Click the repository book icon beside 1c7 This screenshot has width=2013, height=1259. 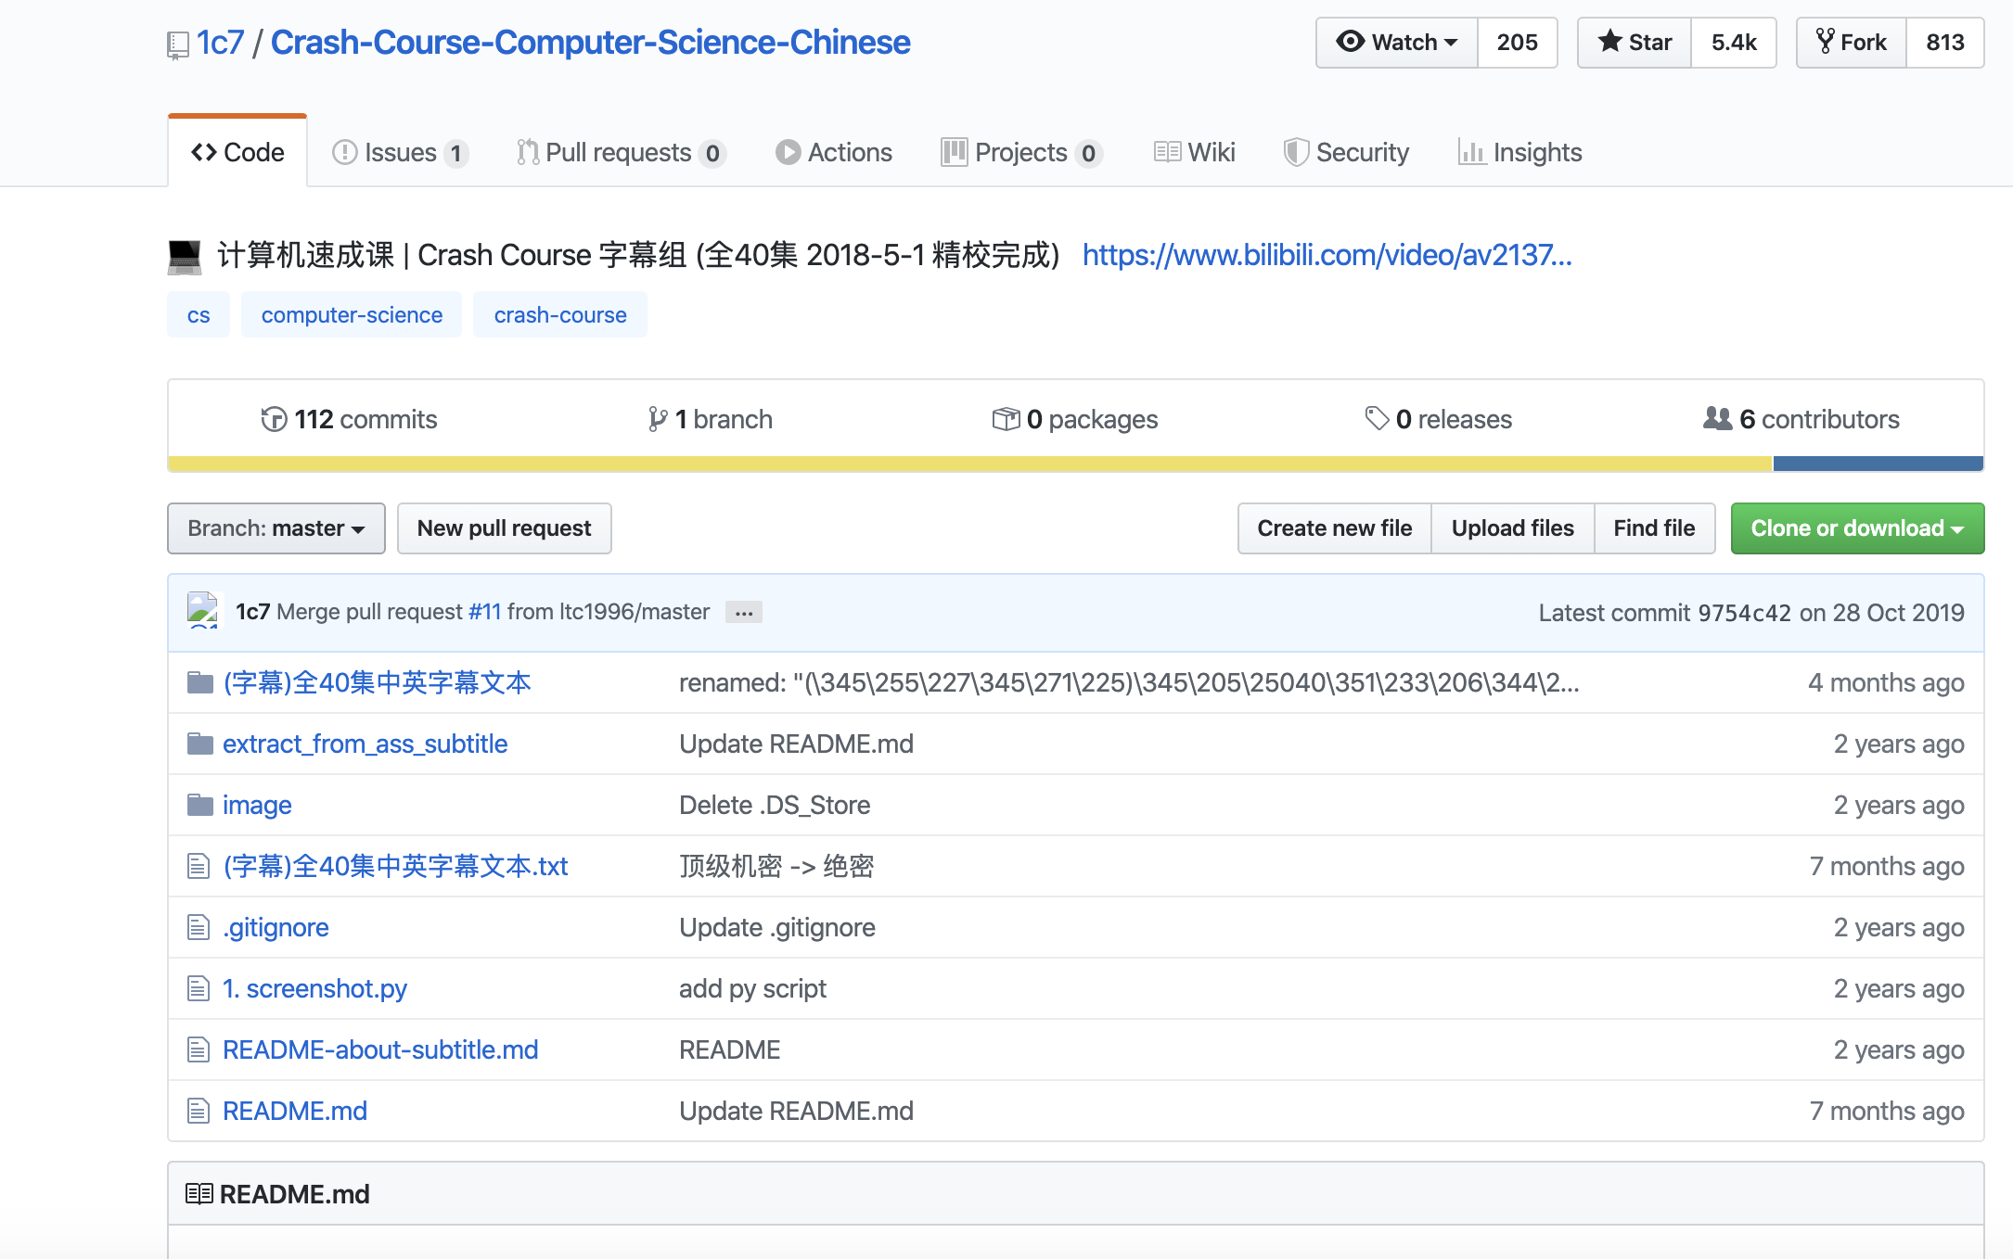pos(176,45)
